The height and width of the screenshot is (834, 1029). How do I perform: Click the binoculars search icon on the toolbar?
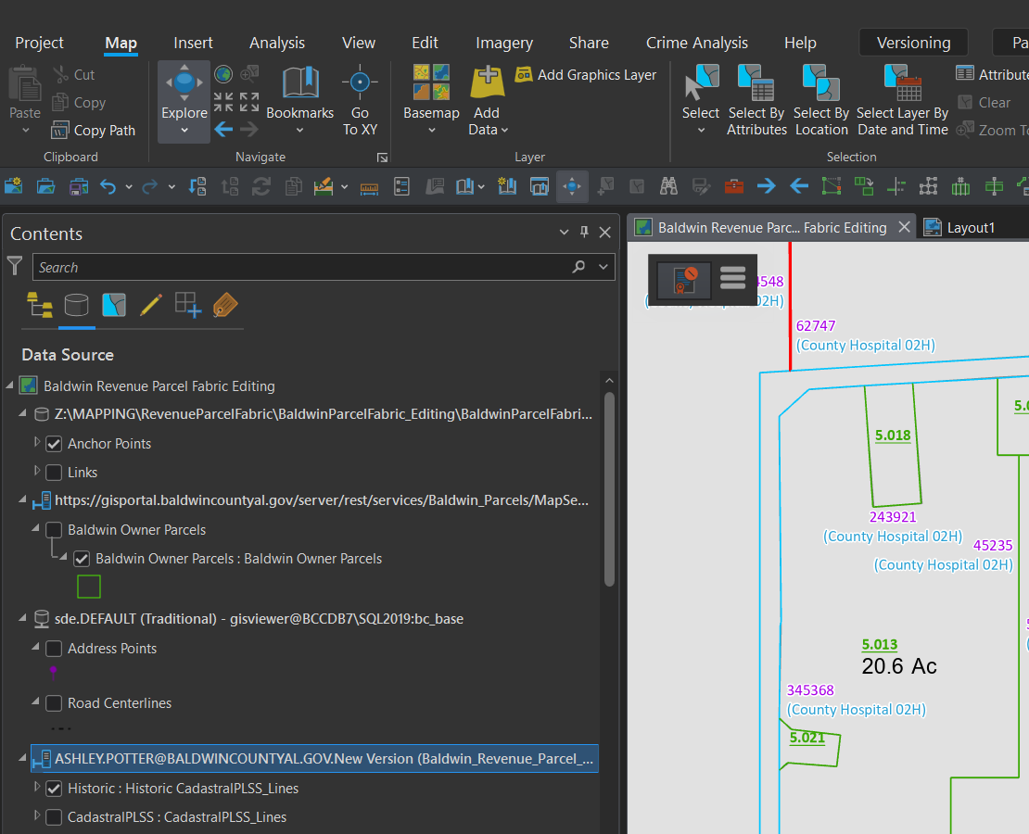[x=667, y=185]
